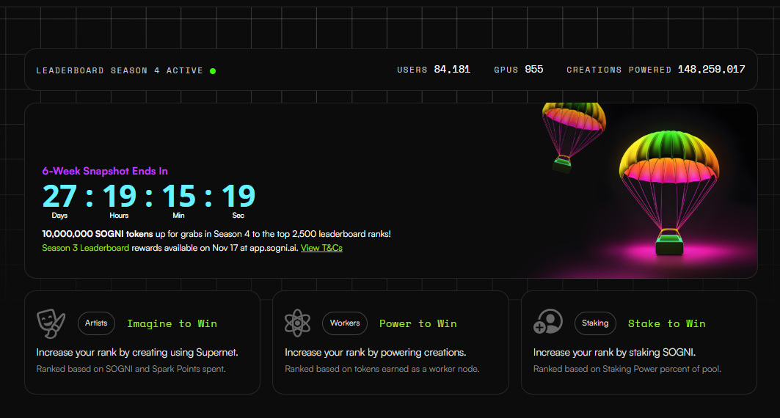Select the Artists pill tag
780x418 pixels.
click(96, 323)
